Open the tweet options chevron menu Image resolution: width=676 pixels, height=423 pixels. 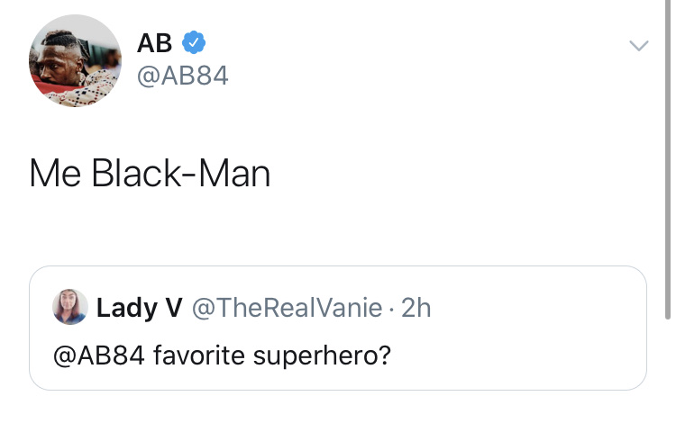(x=638, y=46)
